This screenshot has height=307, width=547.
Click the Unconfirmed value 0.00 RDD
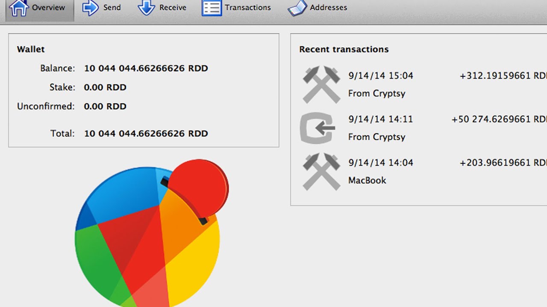105,107
